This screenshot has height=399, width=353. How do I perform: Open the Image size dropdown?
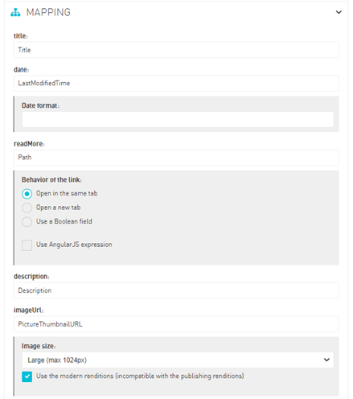[178, 360]
